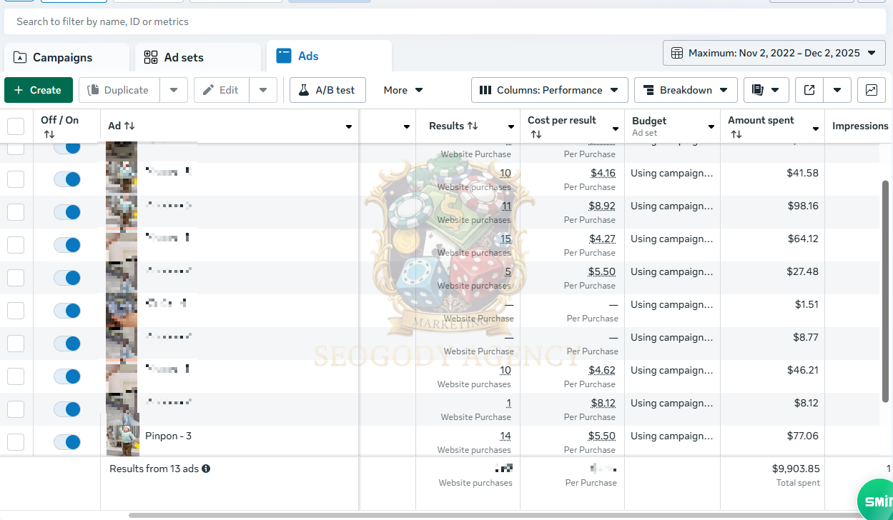Click the vertical table scrollbar
The height and width of the screenshot is (520, 893).
(886, 290)
